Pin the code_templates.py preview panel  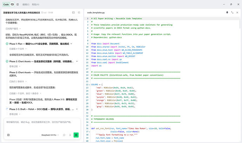tap(227, 13)
